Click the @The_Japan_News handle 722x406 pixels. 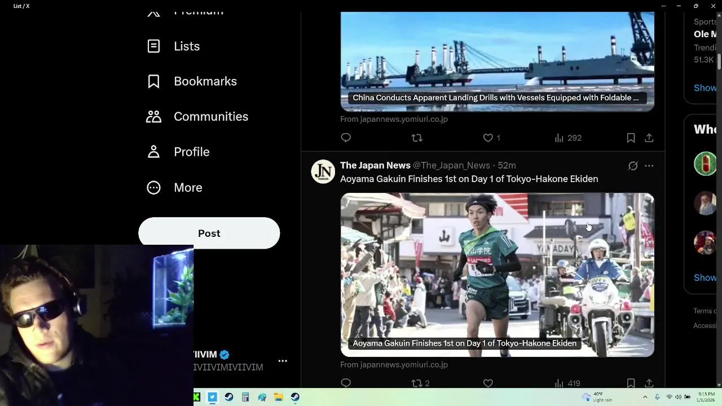[x=451, y=165]
